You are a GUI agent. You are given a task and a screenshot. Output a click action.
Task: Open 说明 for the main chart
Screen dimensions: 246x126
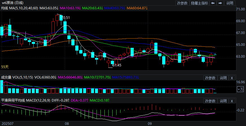[230, 3]
